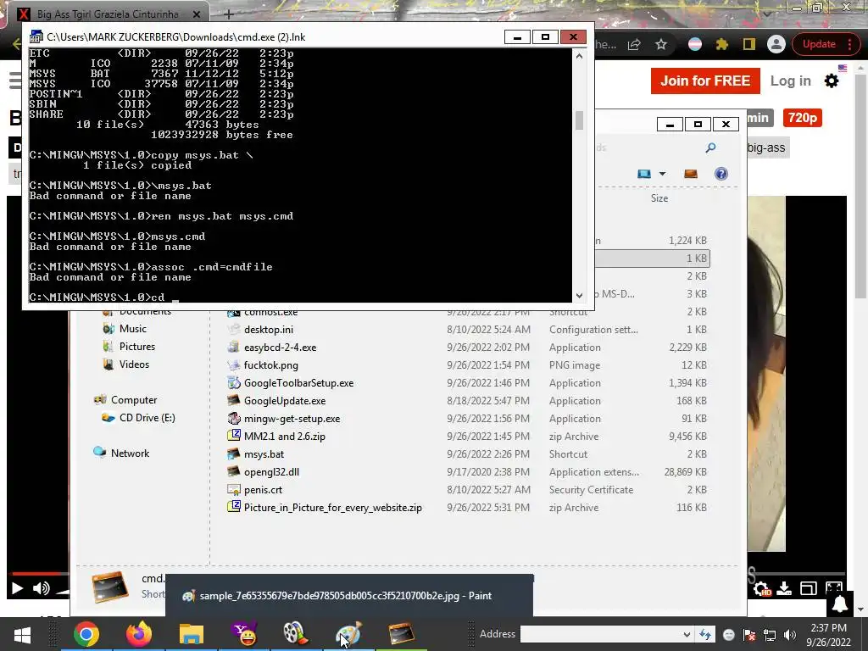Open Movie Maker taskbar icon
Image resolution: width=868 pixels, height=651 pixels.
point(296,634)
